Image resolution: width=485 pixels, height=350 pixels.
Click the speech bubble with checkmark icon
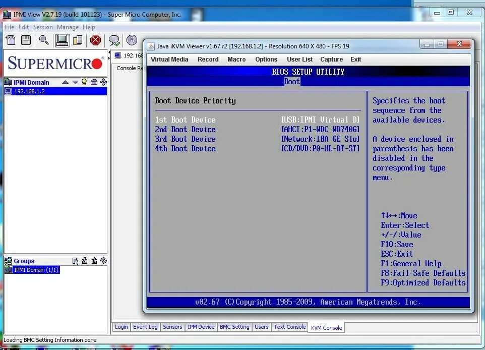(114, 40)
